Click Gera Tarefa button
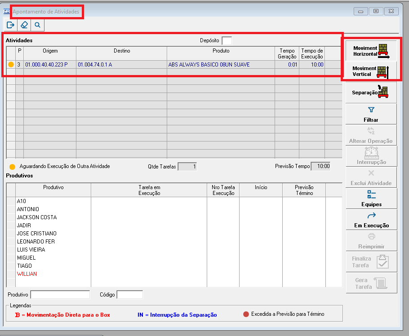This screenshot has height=336, width=409. tap(371, 283)
